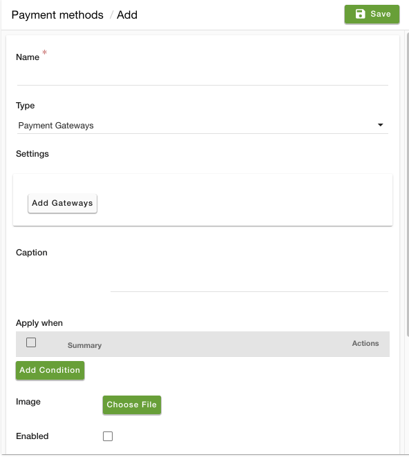Toggle the Enabled checkbox

108,436
